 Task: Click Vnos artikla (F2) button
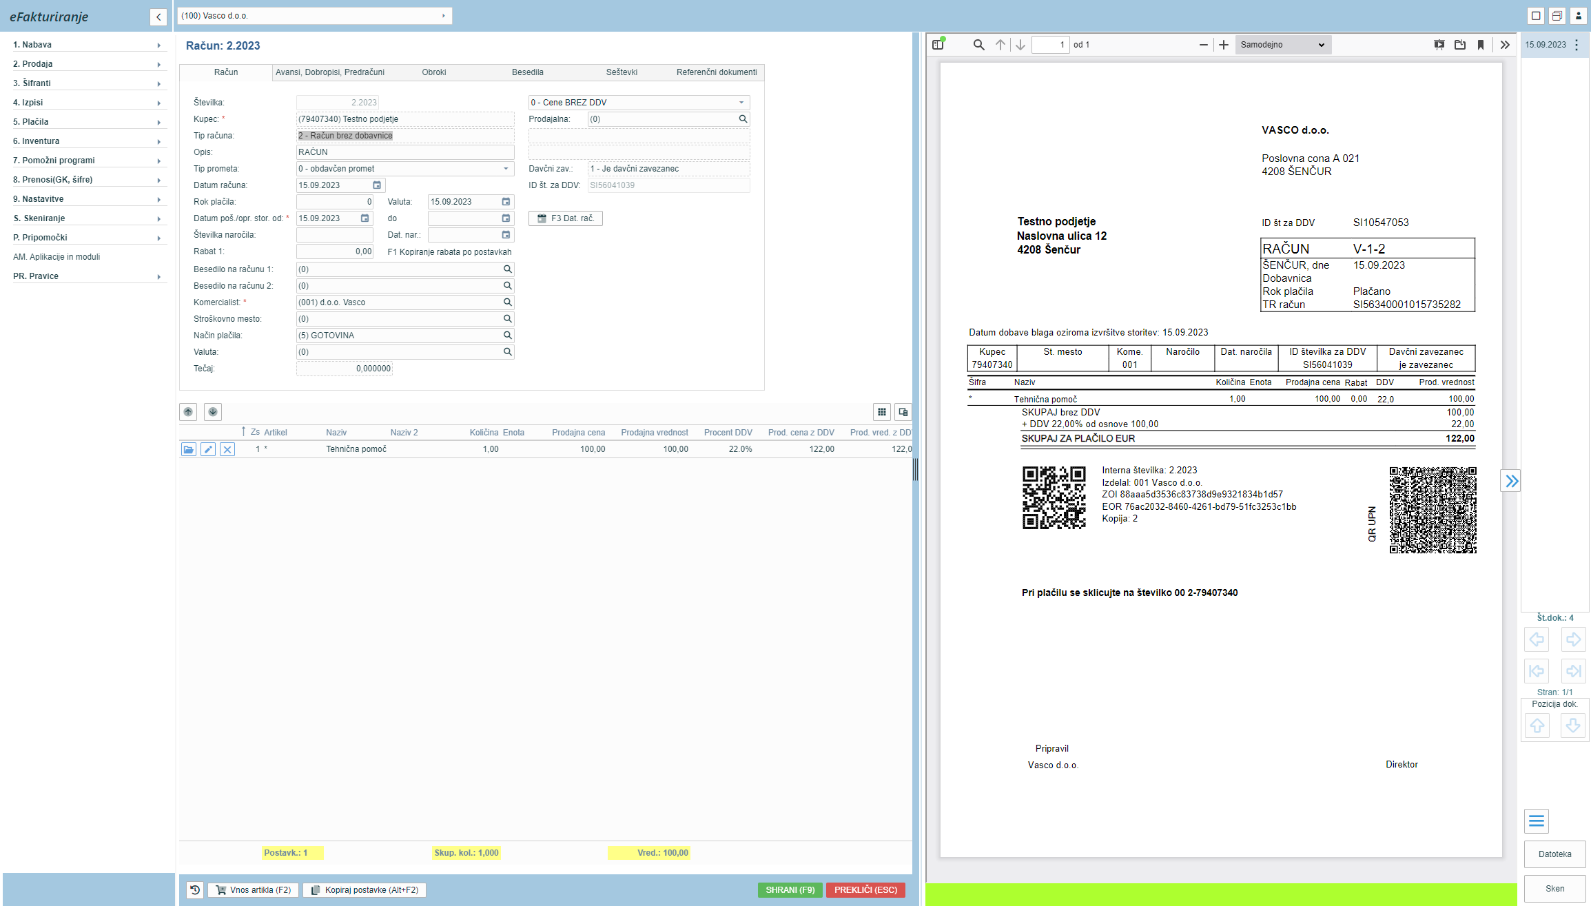[x=254, y=890]
